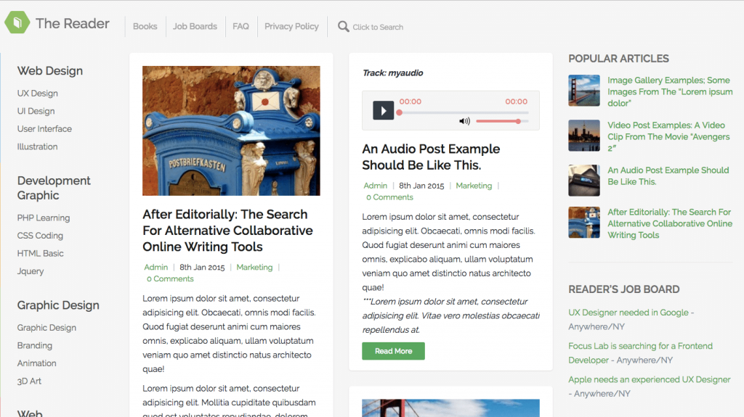Click city skyline popular article thumbnail
Screen dimensions: 744x417
point(584,136)
